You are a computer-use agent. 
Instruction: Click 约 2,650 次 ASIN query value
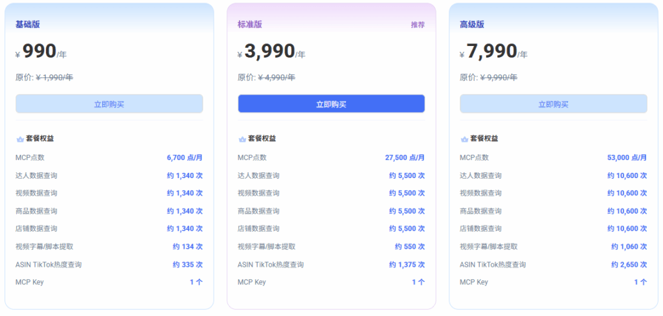[629, 265]
